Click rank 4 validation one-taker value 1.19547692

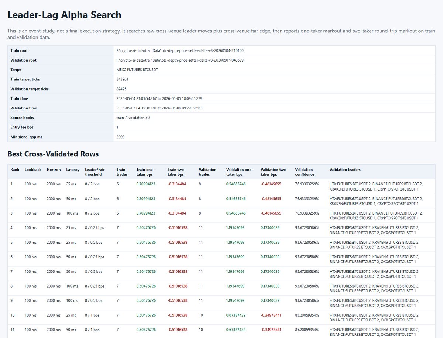(235, 228)
